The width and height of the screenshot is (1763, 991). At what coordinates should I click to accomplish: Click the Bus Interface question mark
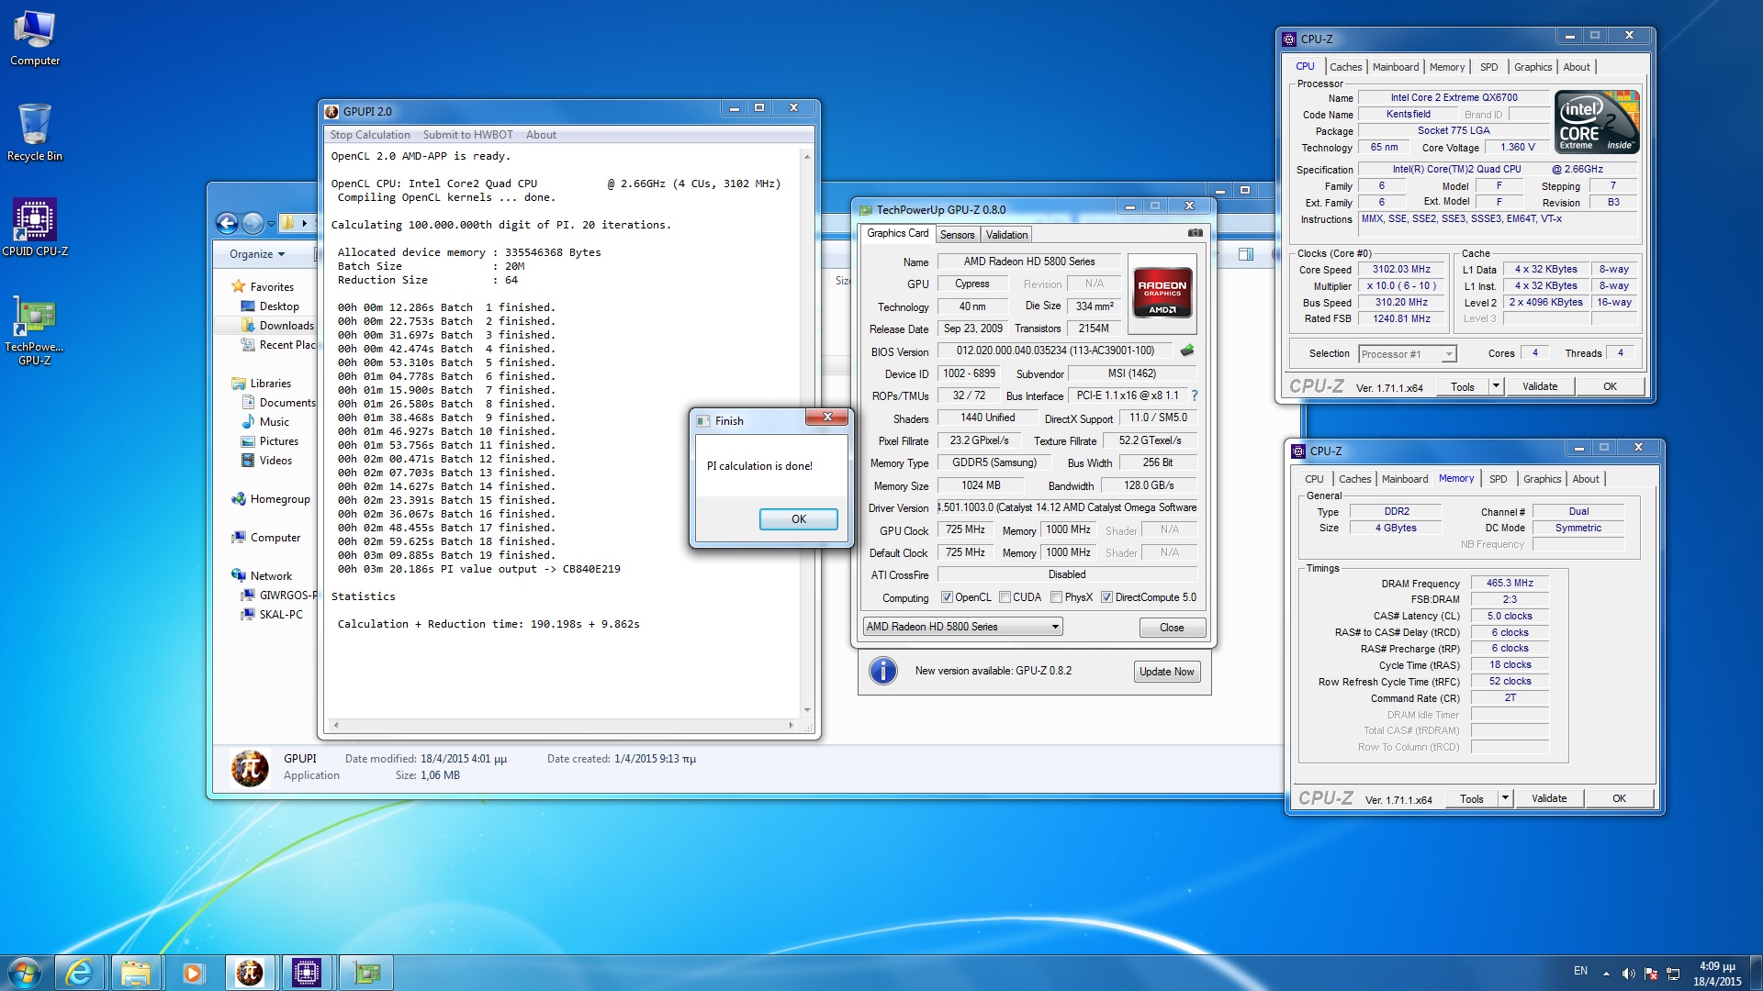click(1194, 395)
